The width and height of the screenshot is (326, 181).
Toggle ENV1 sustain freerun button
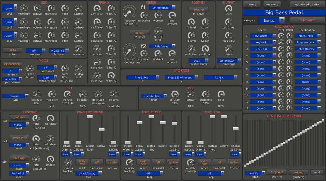click(x=234, y=162)
